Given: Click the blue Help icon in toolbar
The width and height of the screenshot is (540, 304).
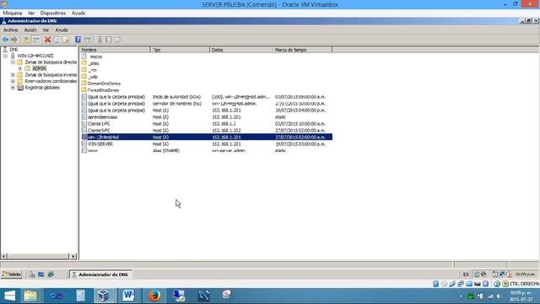Looking at the screenshot, I should pos(78,40).
